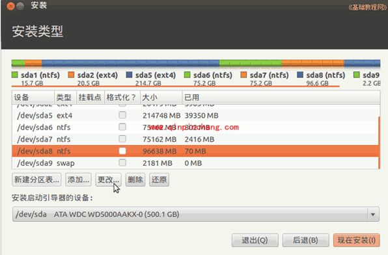Click the sda1 (ntfs) green legend swatch
Viewport: 388px width, 255px height.
(15, 75)
